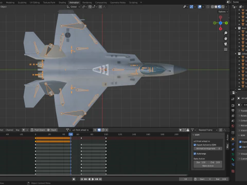
Task: Click the red X axis gizmo ball
Action: click(x=221, y=29)
